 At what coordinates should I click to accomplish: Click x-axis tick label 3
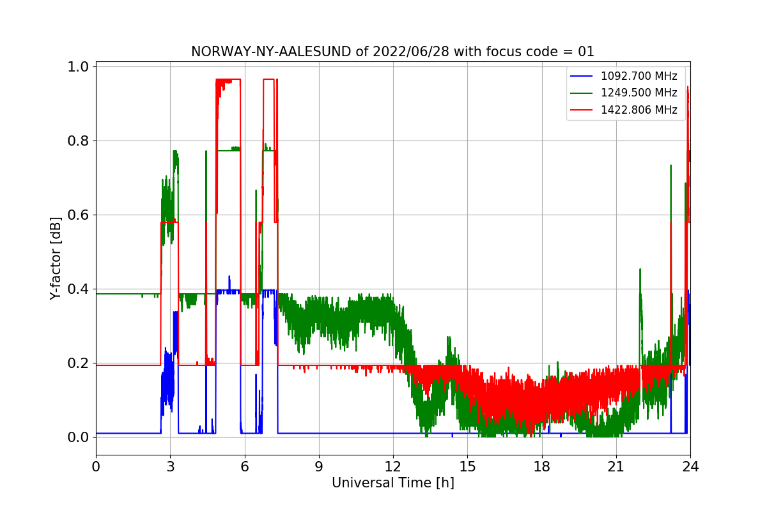[x=170, y=466]
